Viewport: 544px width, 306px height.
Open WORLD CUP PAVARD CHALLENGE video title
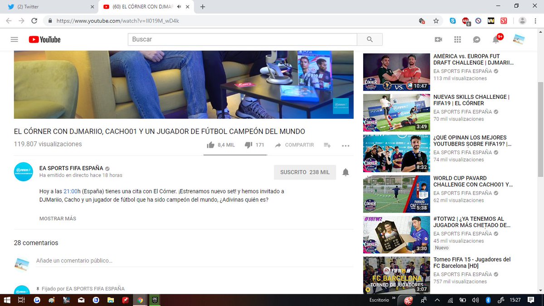click(473, 181)
